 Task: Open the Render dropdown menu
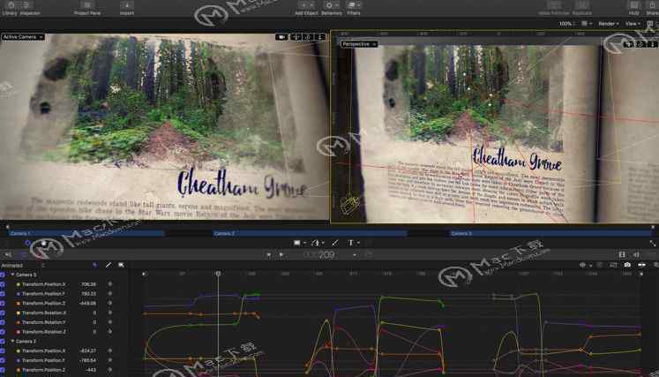(x=609, y=24)
